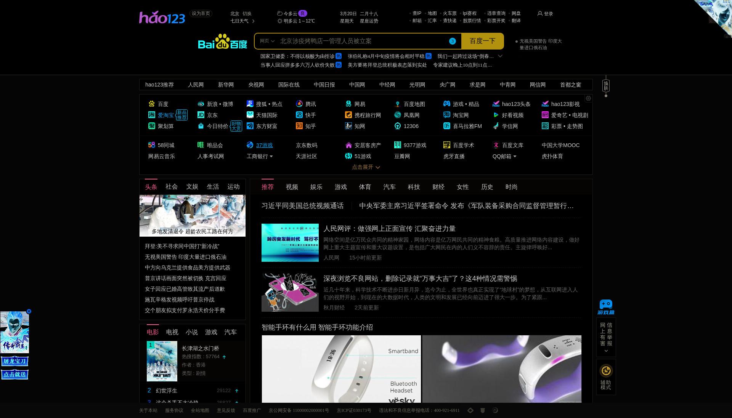Open article 深夜浏览不良网站 title
Viewport: 732px width, 418px height.
(x=420, y=279)
